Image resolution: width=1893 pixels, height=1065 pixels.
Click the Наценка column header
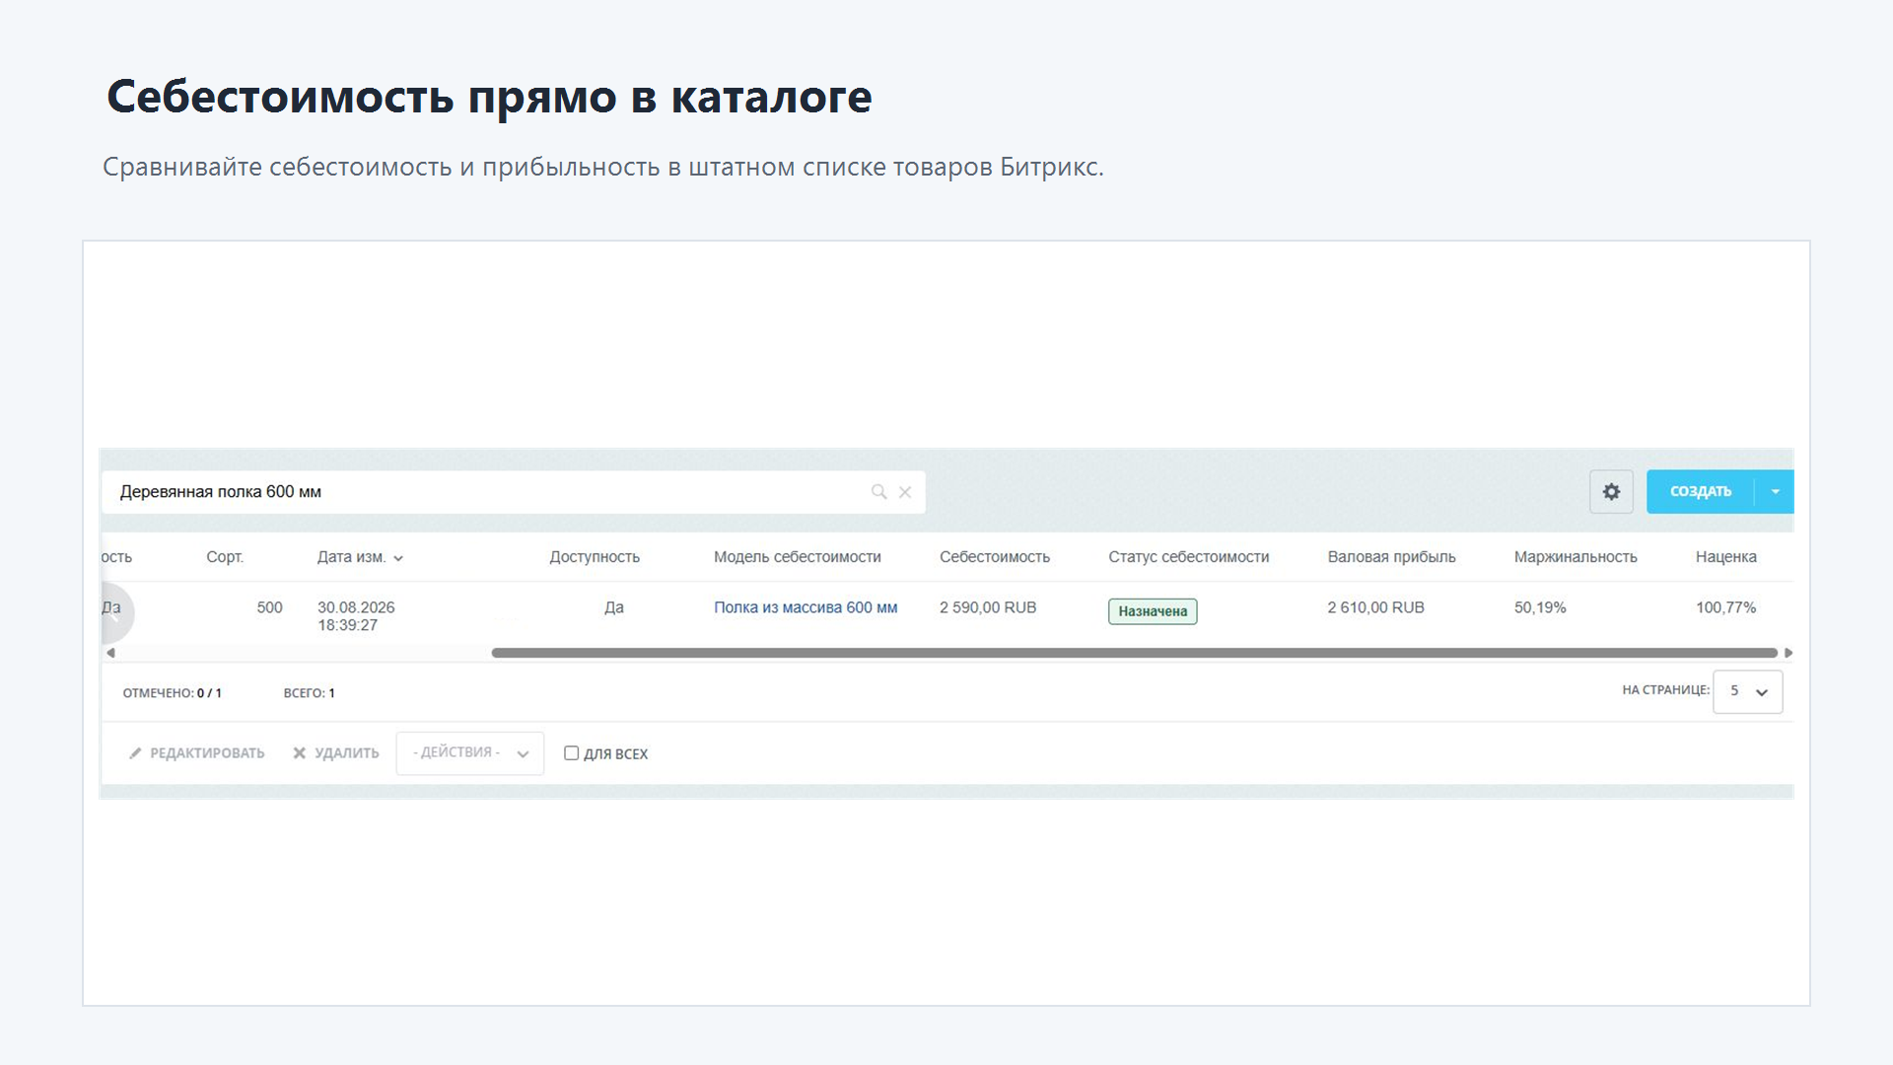click(1726, 557)
